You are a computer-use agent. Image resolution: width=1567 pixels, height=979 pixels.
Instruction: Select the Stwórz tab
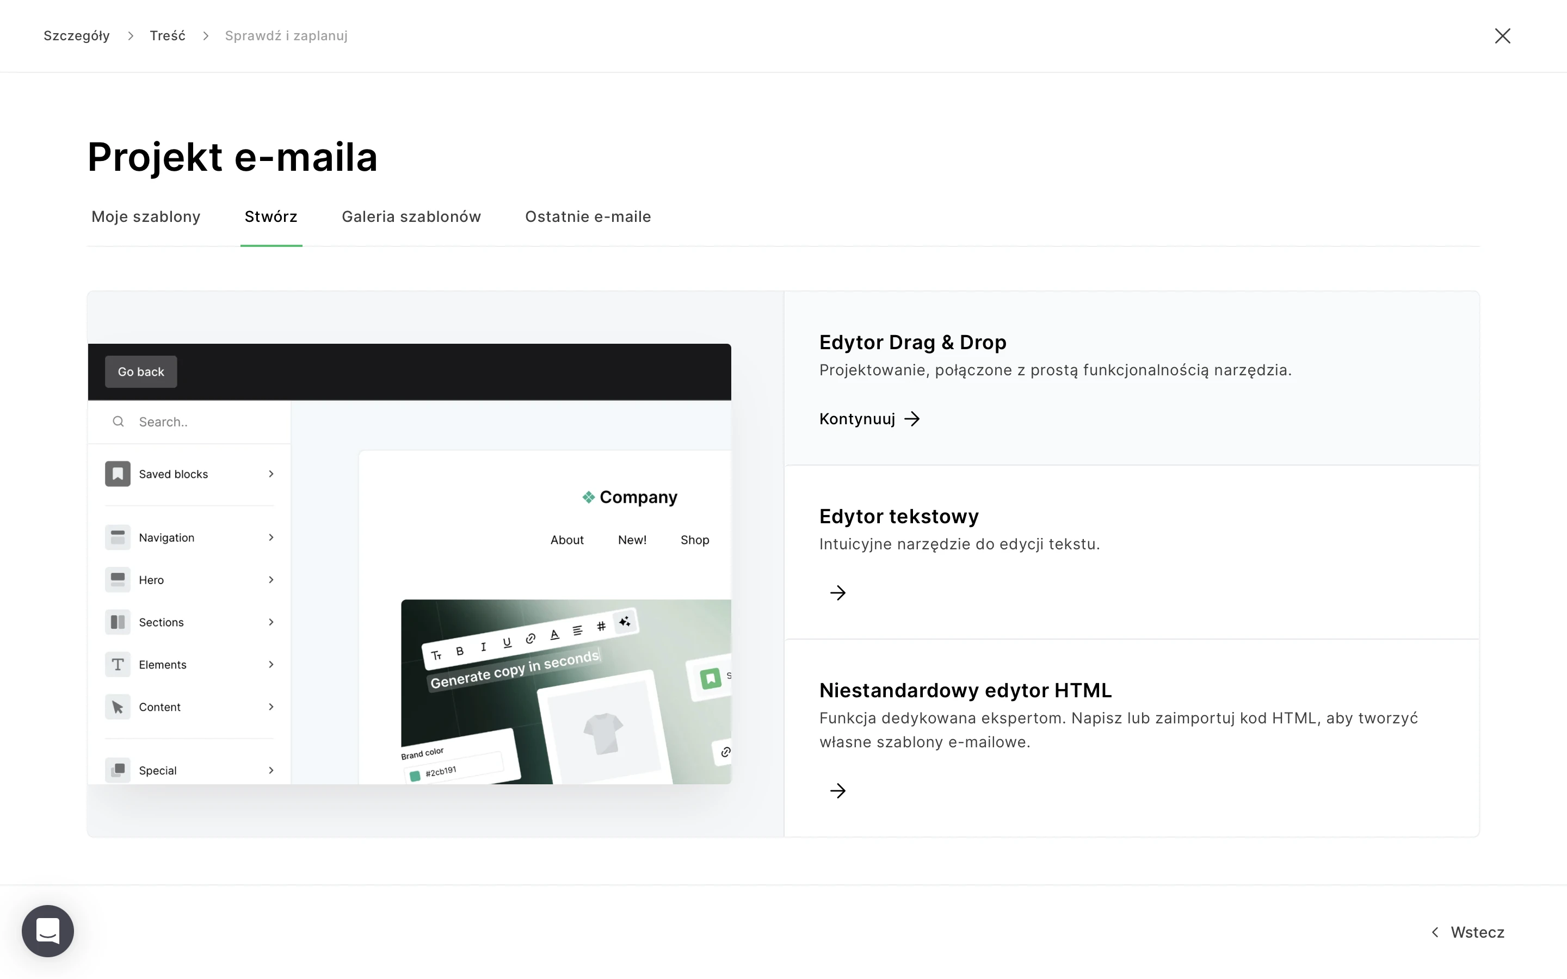coord(270,216)
